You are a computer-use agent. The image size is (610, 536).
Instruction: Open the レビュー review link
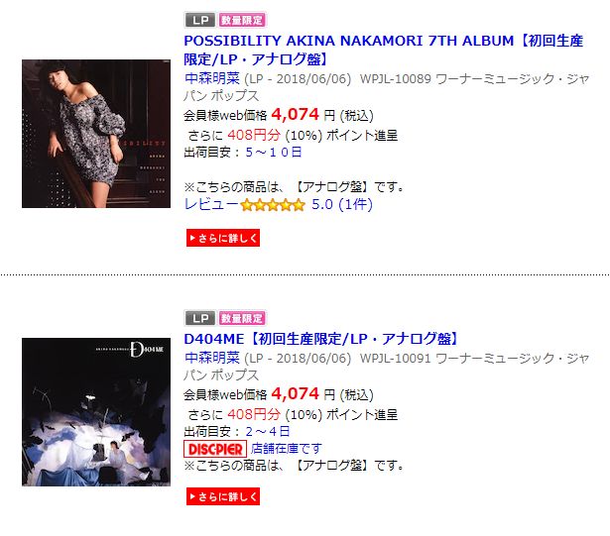click(x=211, y=204)
